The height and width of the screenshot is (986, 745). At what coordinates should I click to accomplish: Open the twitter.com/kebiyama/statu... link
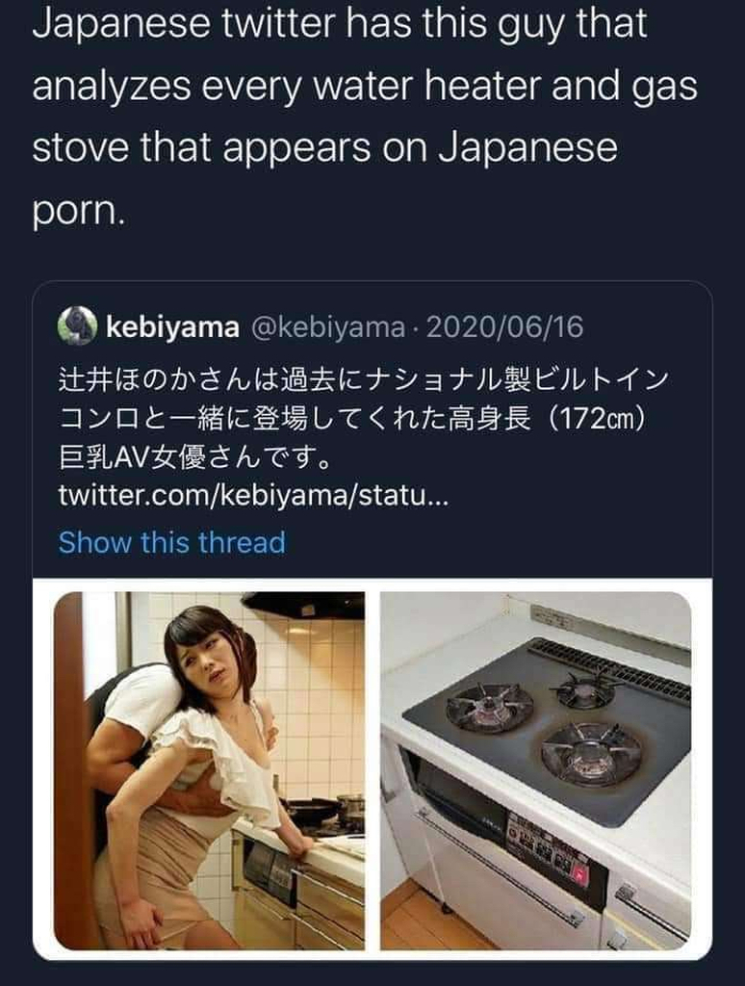pos(253,496)
